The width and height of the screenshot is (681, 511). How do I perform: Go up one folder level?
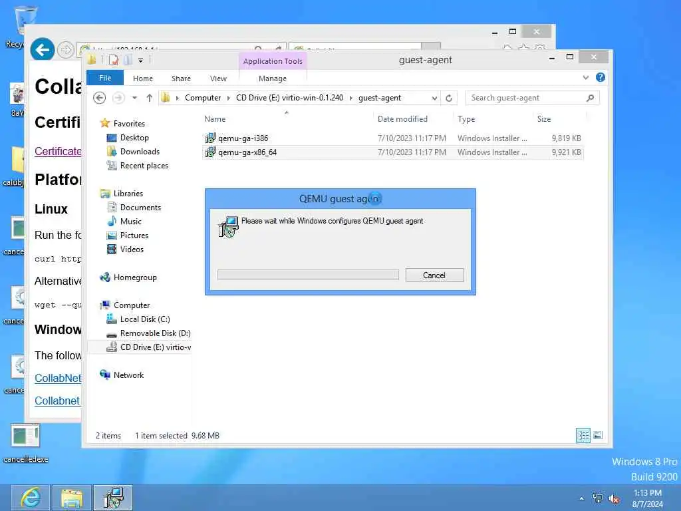tap(150, 98)
